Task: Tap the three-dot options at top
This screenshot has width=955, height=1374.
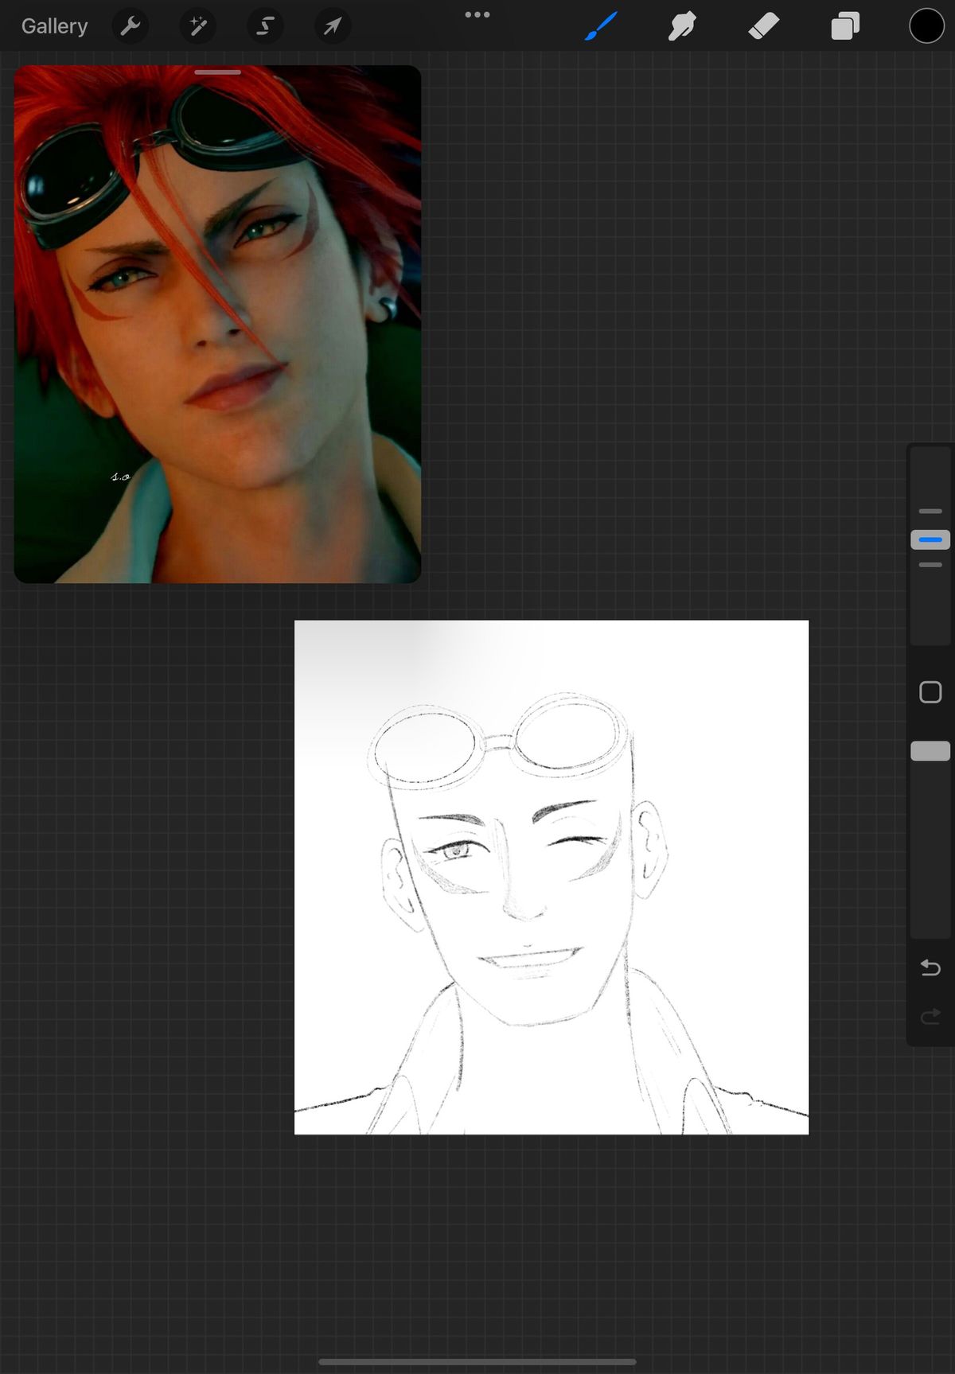Action: pyautogui.click(x=477, y=14)
